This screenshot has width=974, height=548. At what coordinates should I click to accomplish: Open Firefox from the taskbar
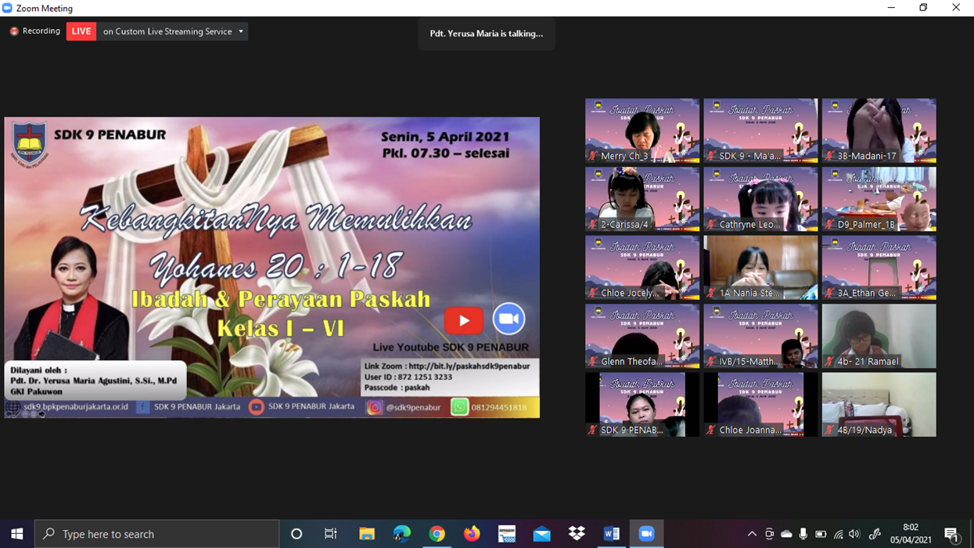point(472,534)
